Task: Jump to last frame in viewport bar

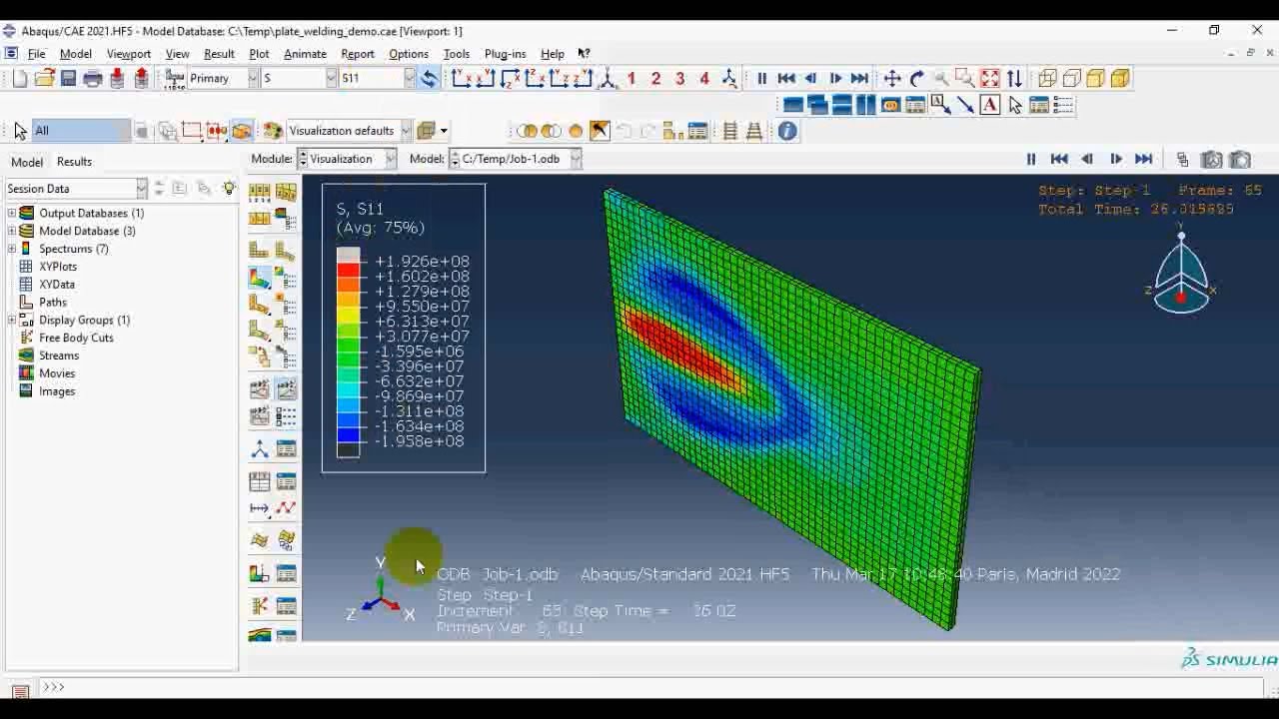Action: 1144,159
